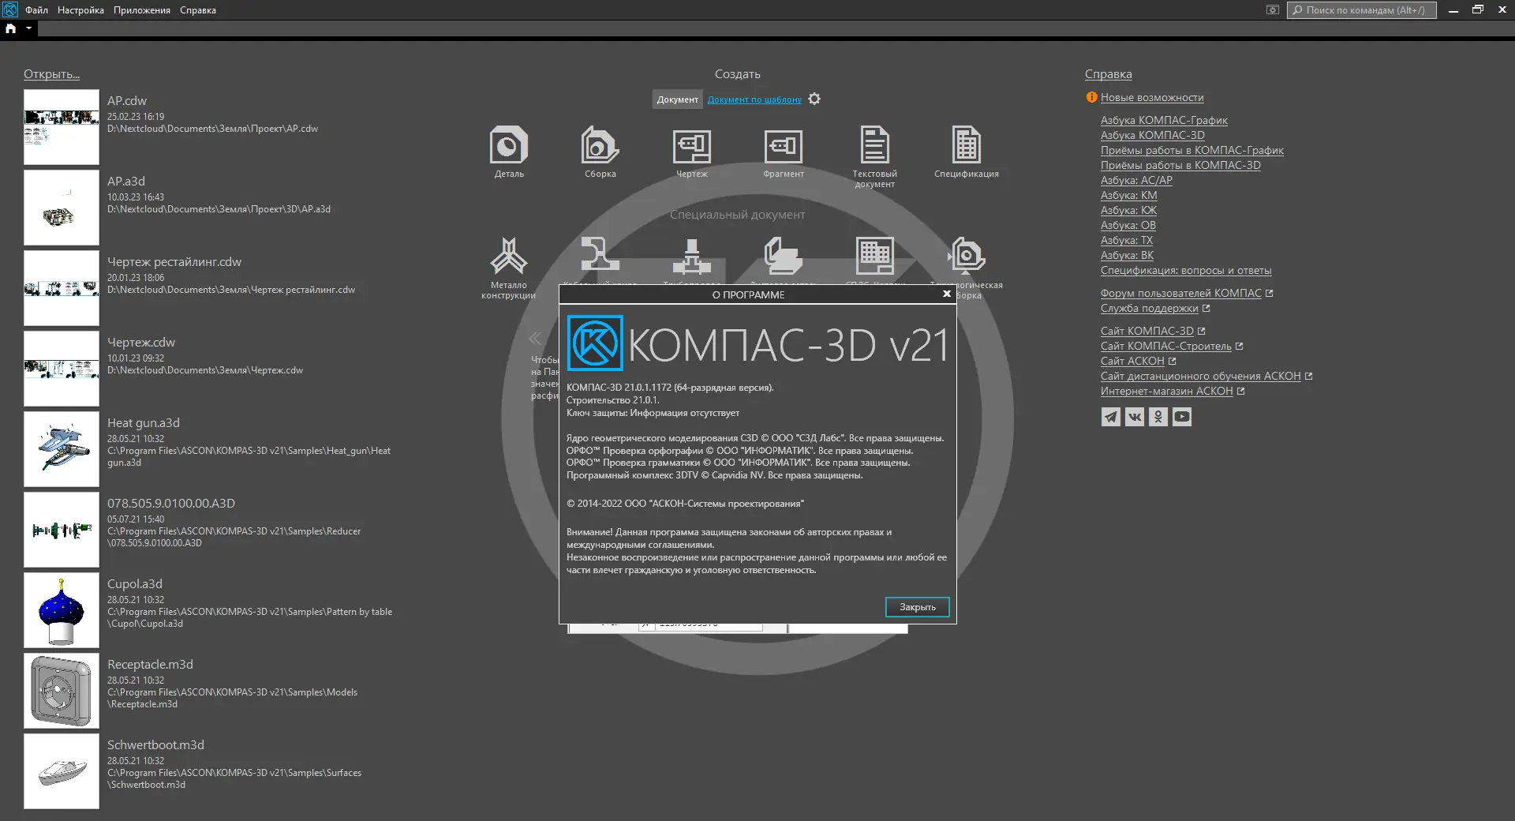1515x821 pixels.
Task: Click the collapse double-arrow left of dialog
Action: pyautogui.click(x=535, y=339)
